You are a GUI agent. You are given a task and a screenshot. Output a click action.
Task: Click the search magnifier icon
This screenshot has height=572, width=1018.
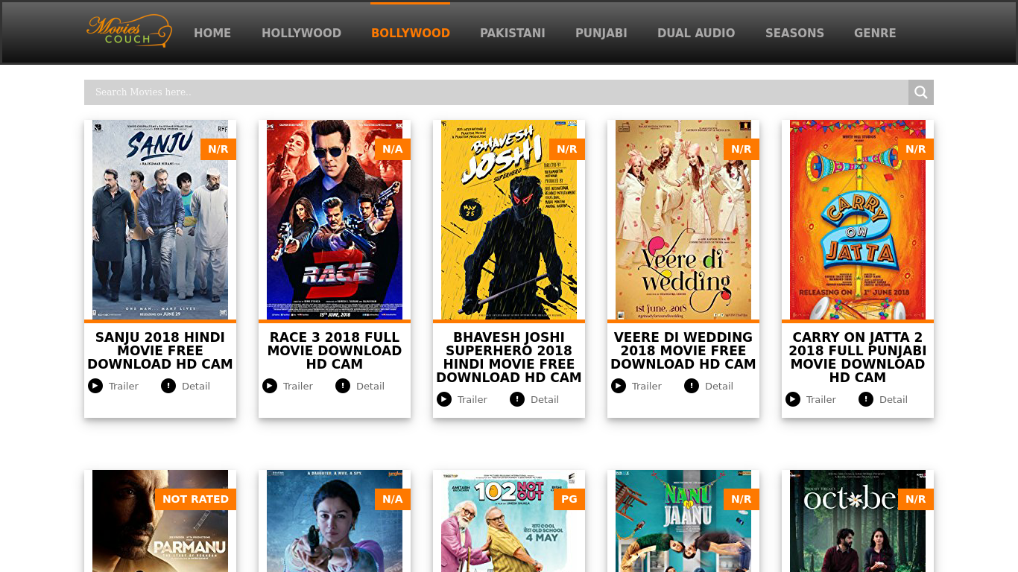point(921,92)
